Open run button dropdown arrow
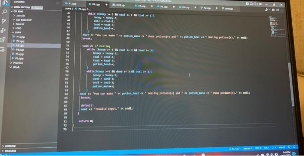Screen dimensions: 304x156 coord(270,10)
